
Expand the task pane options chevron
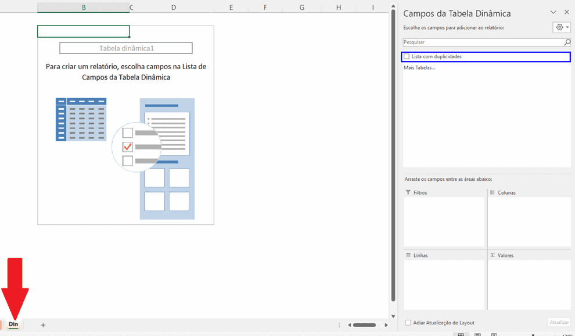coord(553,12)
